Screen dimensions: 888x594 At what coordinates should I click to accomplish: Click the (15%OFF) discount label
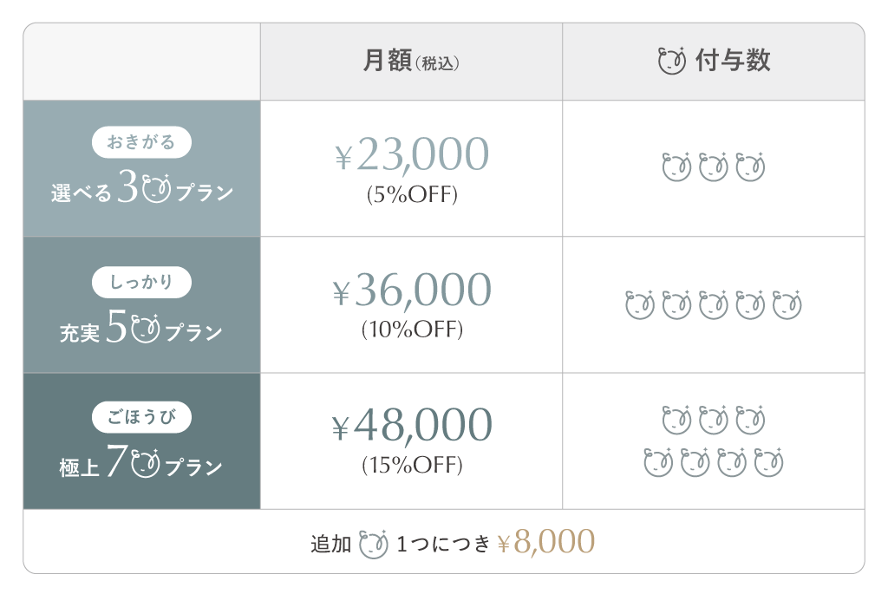pos(412,466)
